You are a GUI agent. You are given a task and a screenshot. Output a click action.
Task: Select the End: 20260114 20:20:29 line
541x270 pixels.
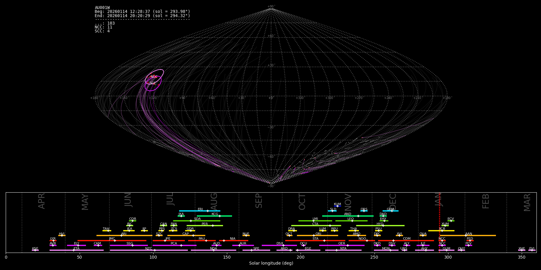tap(142, 16)
